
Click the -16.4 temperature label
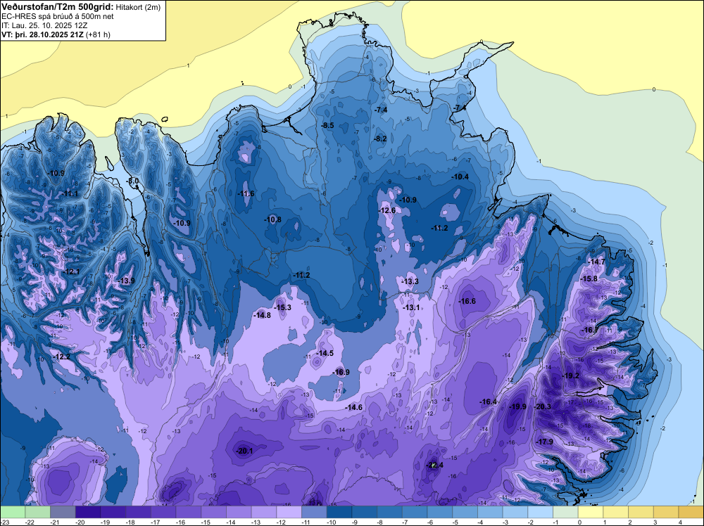click(489, 402)
